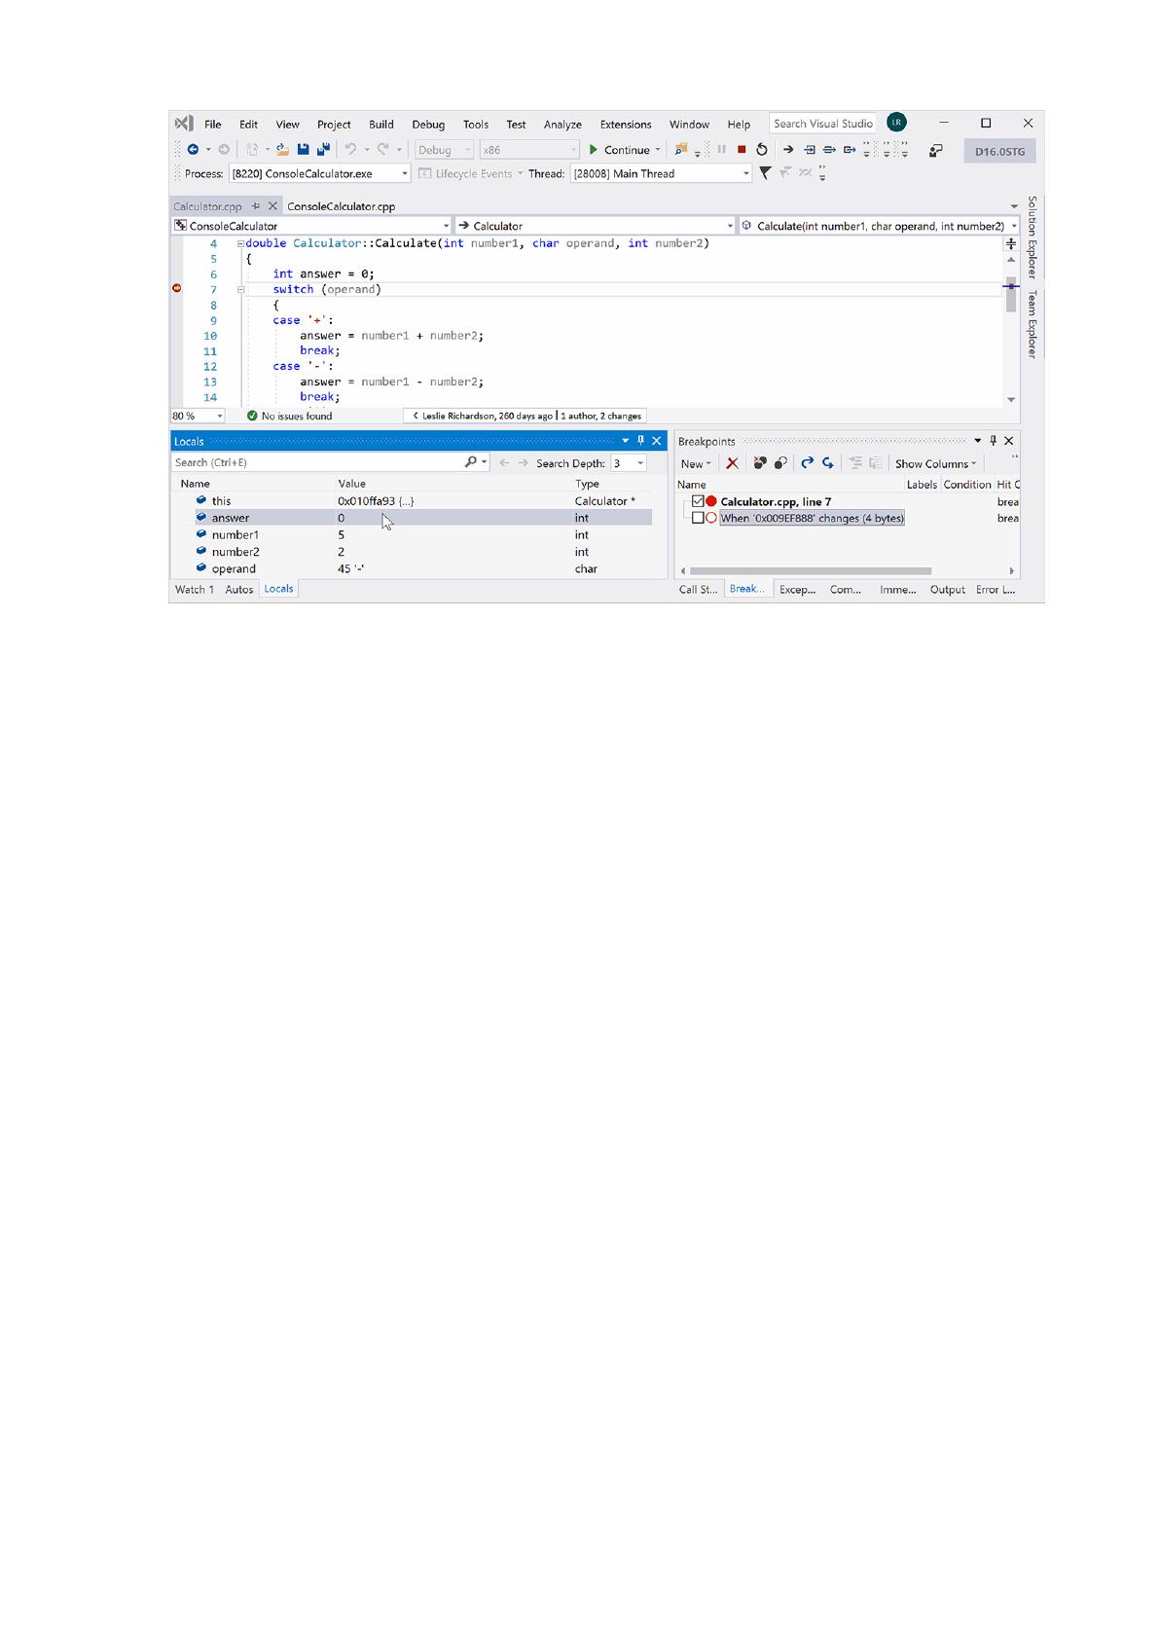The width and height of the screenshot is (1159, 1639).
Task: Uncheck the Calculator.cpp, line 7 breakpoint
Action: [x=698, y=502]
